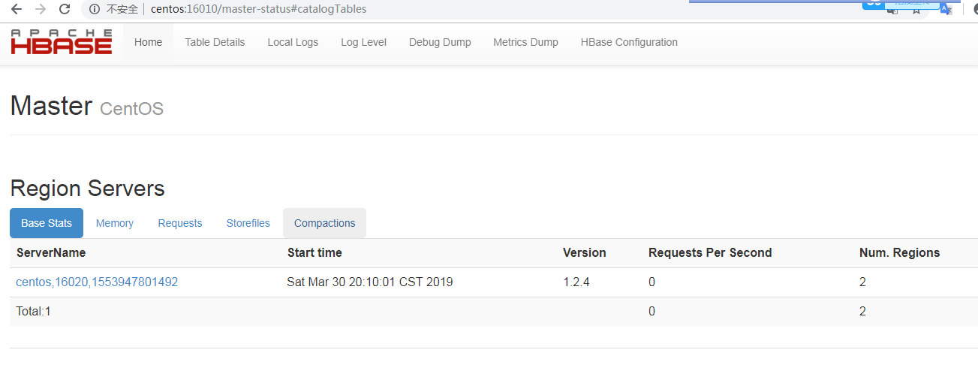Switch to the Compactions tab
The height and width of the screenshot is (368, 978).
click(x=324, y=224)
